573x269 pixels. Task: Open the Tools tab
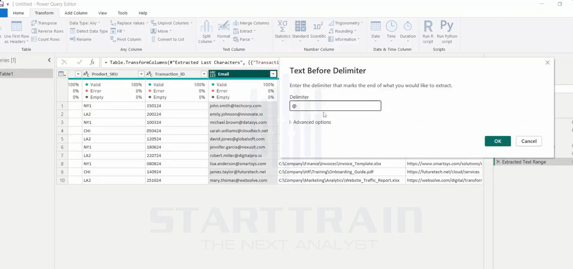pos(122,13)
